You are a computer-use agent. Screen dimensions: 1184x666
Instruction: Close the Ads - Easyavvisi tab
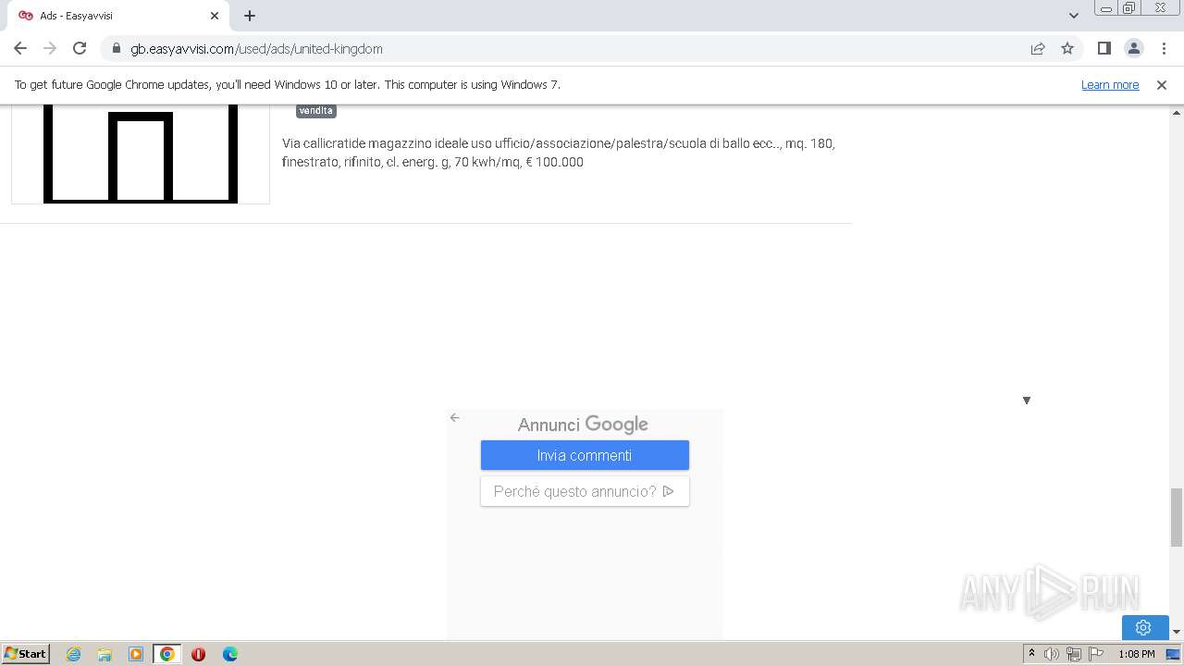pyautogui.click(x=215, y=16)
